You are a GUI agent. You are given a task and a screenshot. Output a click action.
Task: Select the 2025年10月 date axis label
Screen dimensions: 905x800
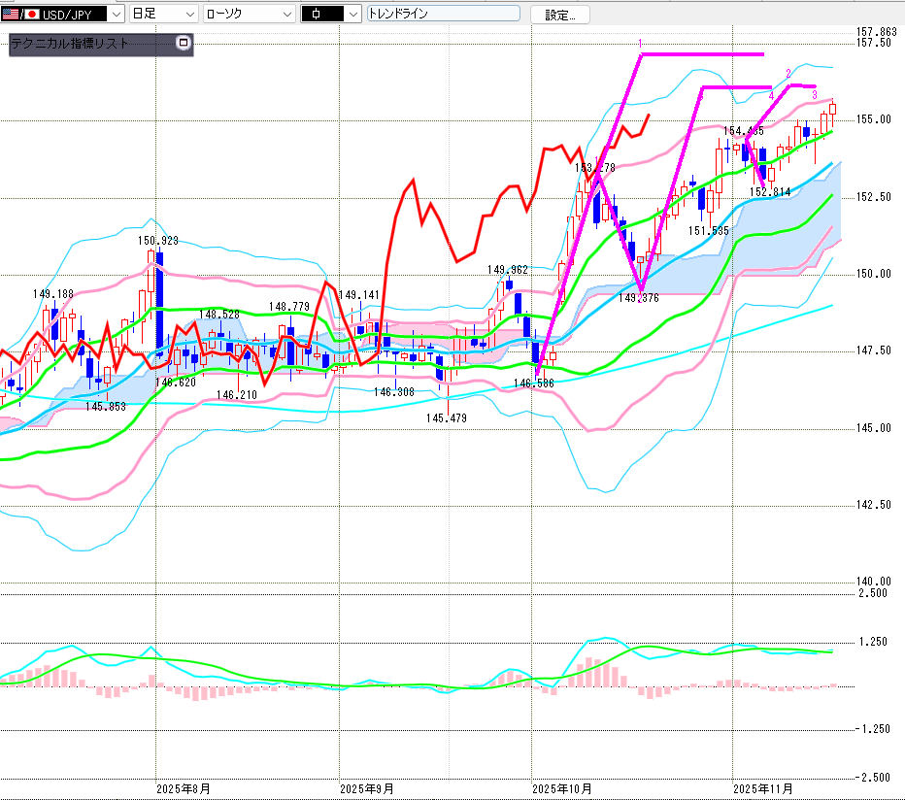click(x=562, y=789)
